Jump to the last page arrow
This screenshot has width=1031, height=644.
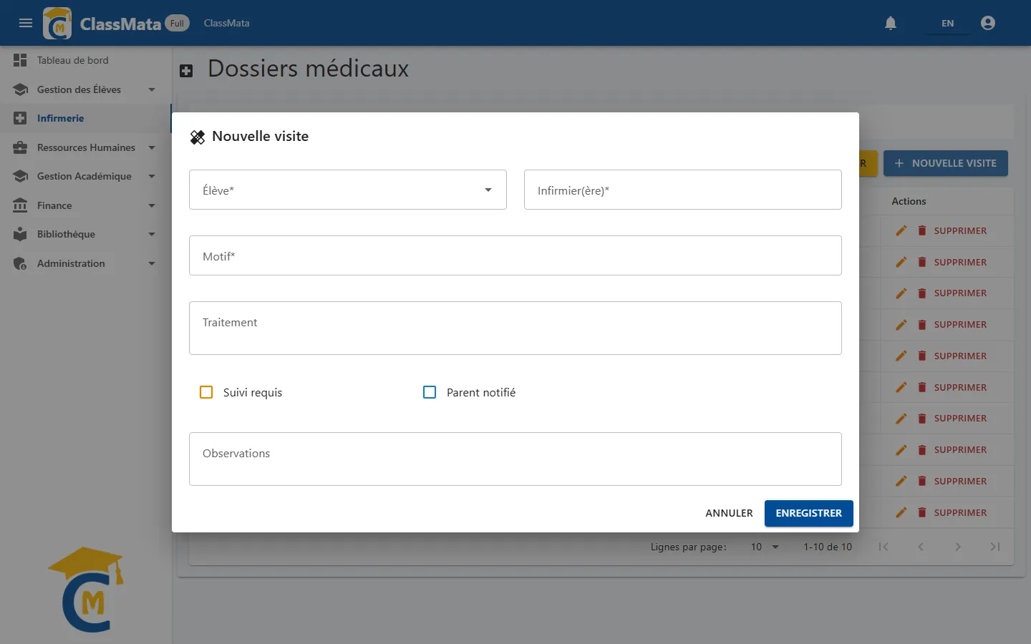click(995, 547)
